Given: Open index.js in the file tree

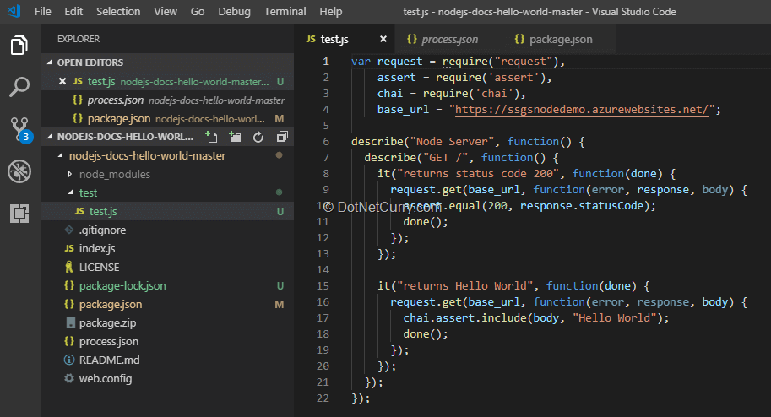Looking at the screenshot, I should tap(167, 248).
